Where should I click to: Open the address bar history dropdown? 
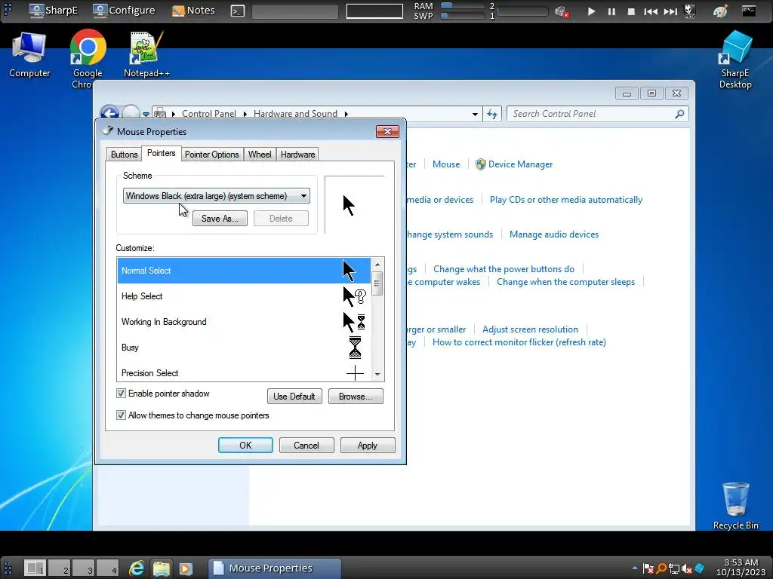coord(475,115)
